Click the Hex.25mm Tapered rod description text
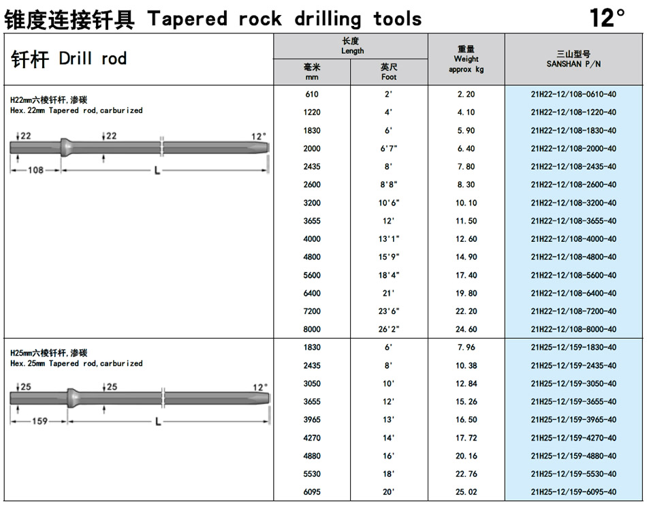The height and width of the screenshot is (509, 647). [x=76, y=364]
